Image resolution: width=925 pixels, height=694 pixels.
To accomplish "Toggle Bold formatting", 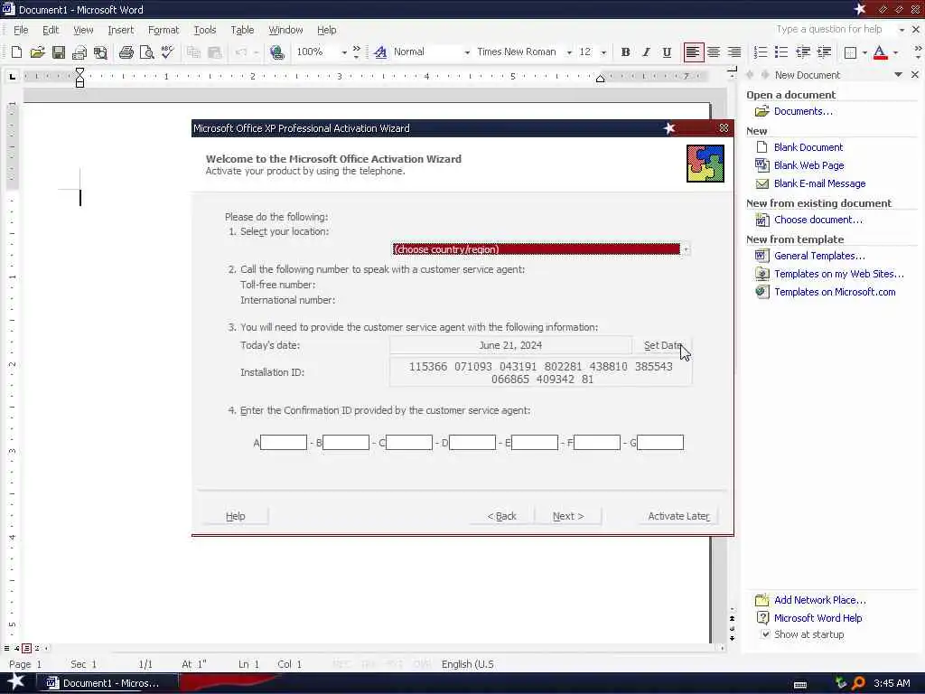I will coord(625,52).
